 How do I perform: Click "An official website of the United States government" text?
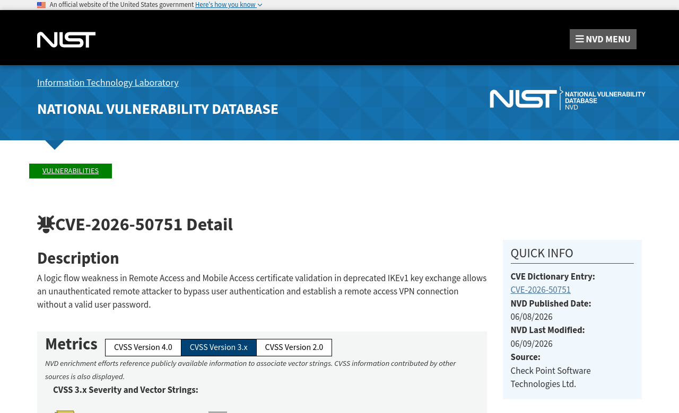(x=121, y=5)
